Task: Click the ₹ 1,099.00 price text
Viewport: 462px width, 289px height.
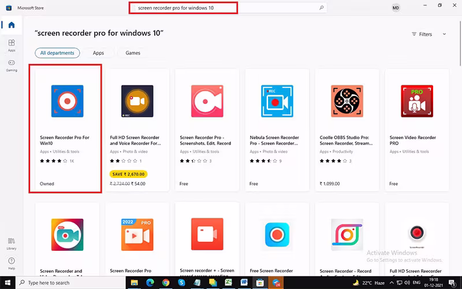Action: pyautogui.click(x=329, y=184)
